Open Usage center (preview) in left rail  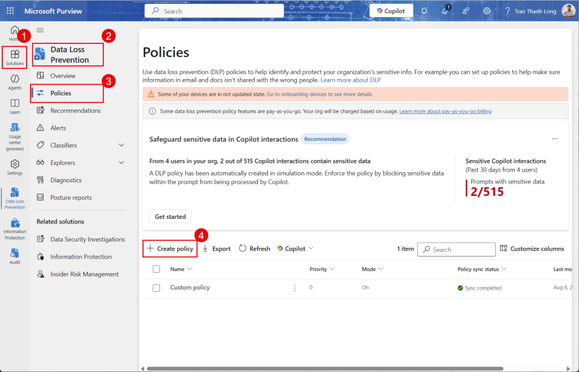tap(15, 136)
